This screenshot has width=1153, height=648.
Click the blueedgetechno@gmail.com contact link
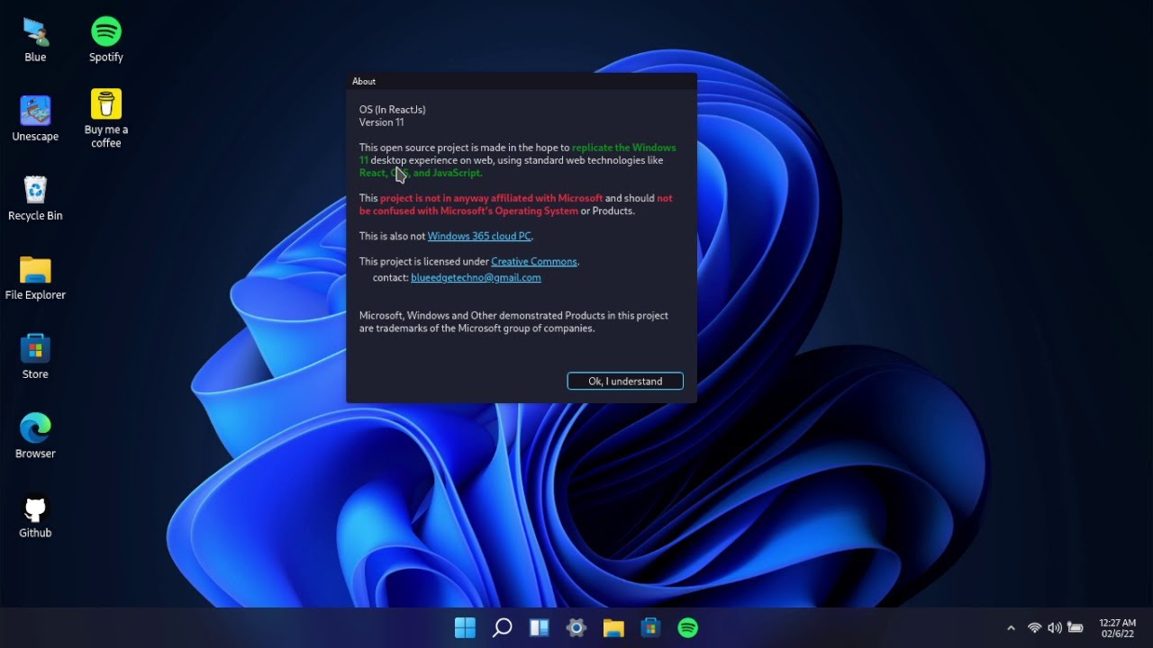pyautogui.click(x=476, y=277)
